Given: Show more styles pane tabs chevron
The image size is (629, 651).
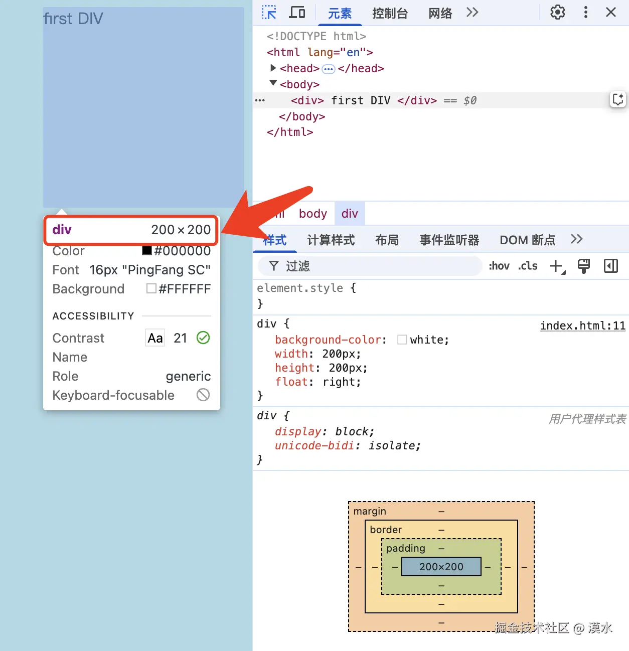Looking at the screenshot, I should click(x=576, y=239).
